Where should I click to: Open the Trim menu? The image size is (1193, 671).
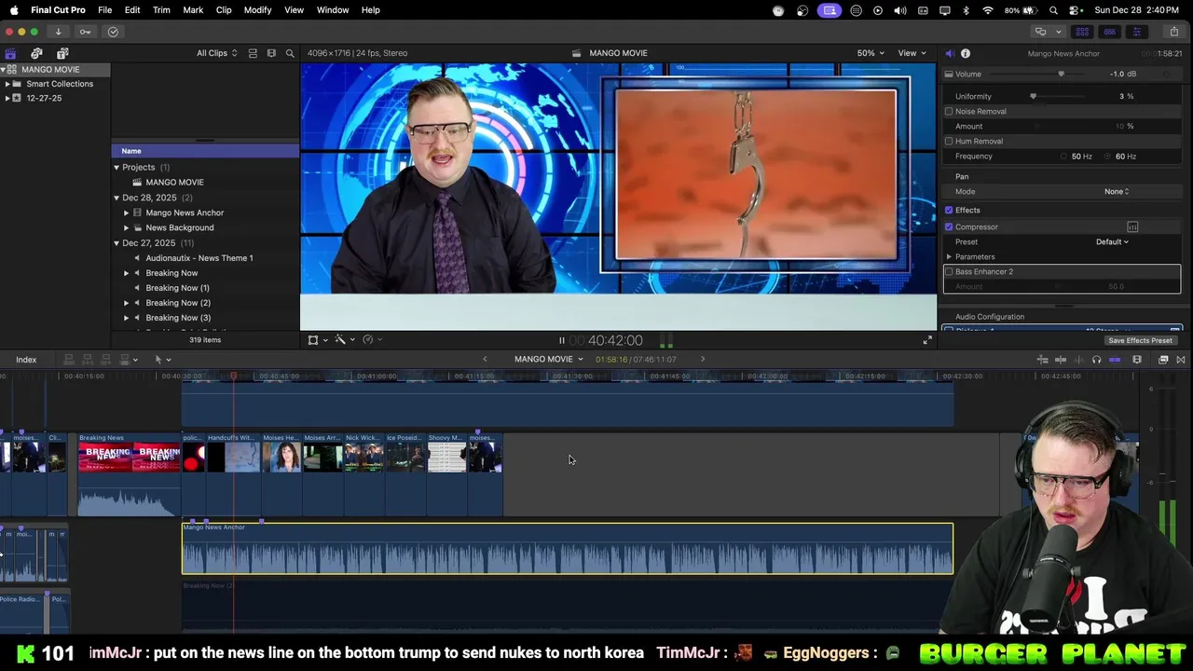[x=161, y=10]
